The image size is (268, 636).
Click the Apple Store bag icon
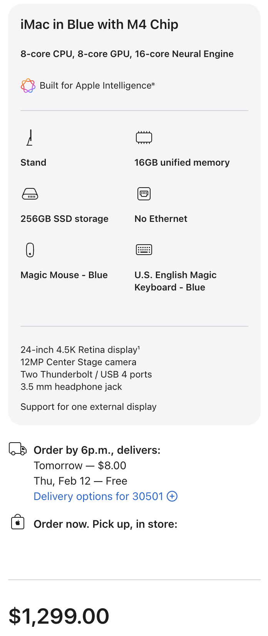point(18,522)
